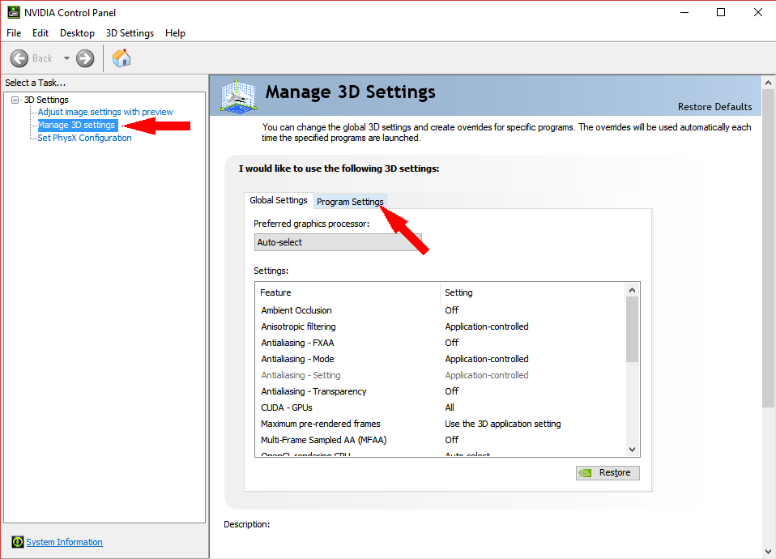The width and height of the screenshot is (776, 559).
Task: Switch to the Program Settings tab
Action: [x=350, y=202]
